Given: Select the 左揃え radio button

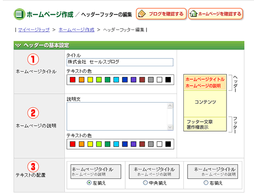Looking at the screenshot, I should pyautogui.click(x=89, y=183).
